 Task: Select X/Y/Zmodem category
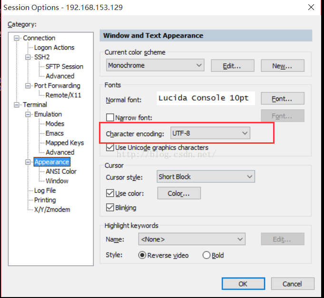click(x=52, y=209)
